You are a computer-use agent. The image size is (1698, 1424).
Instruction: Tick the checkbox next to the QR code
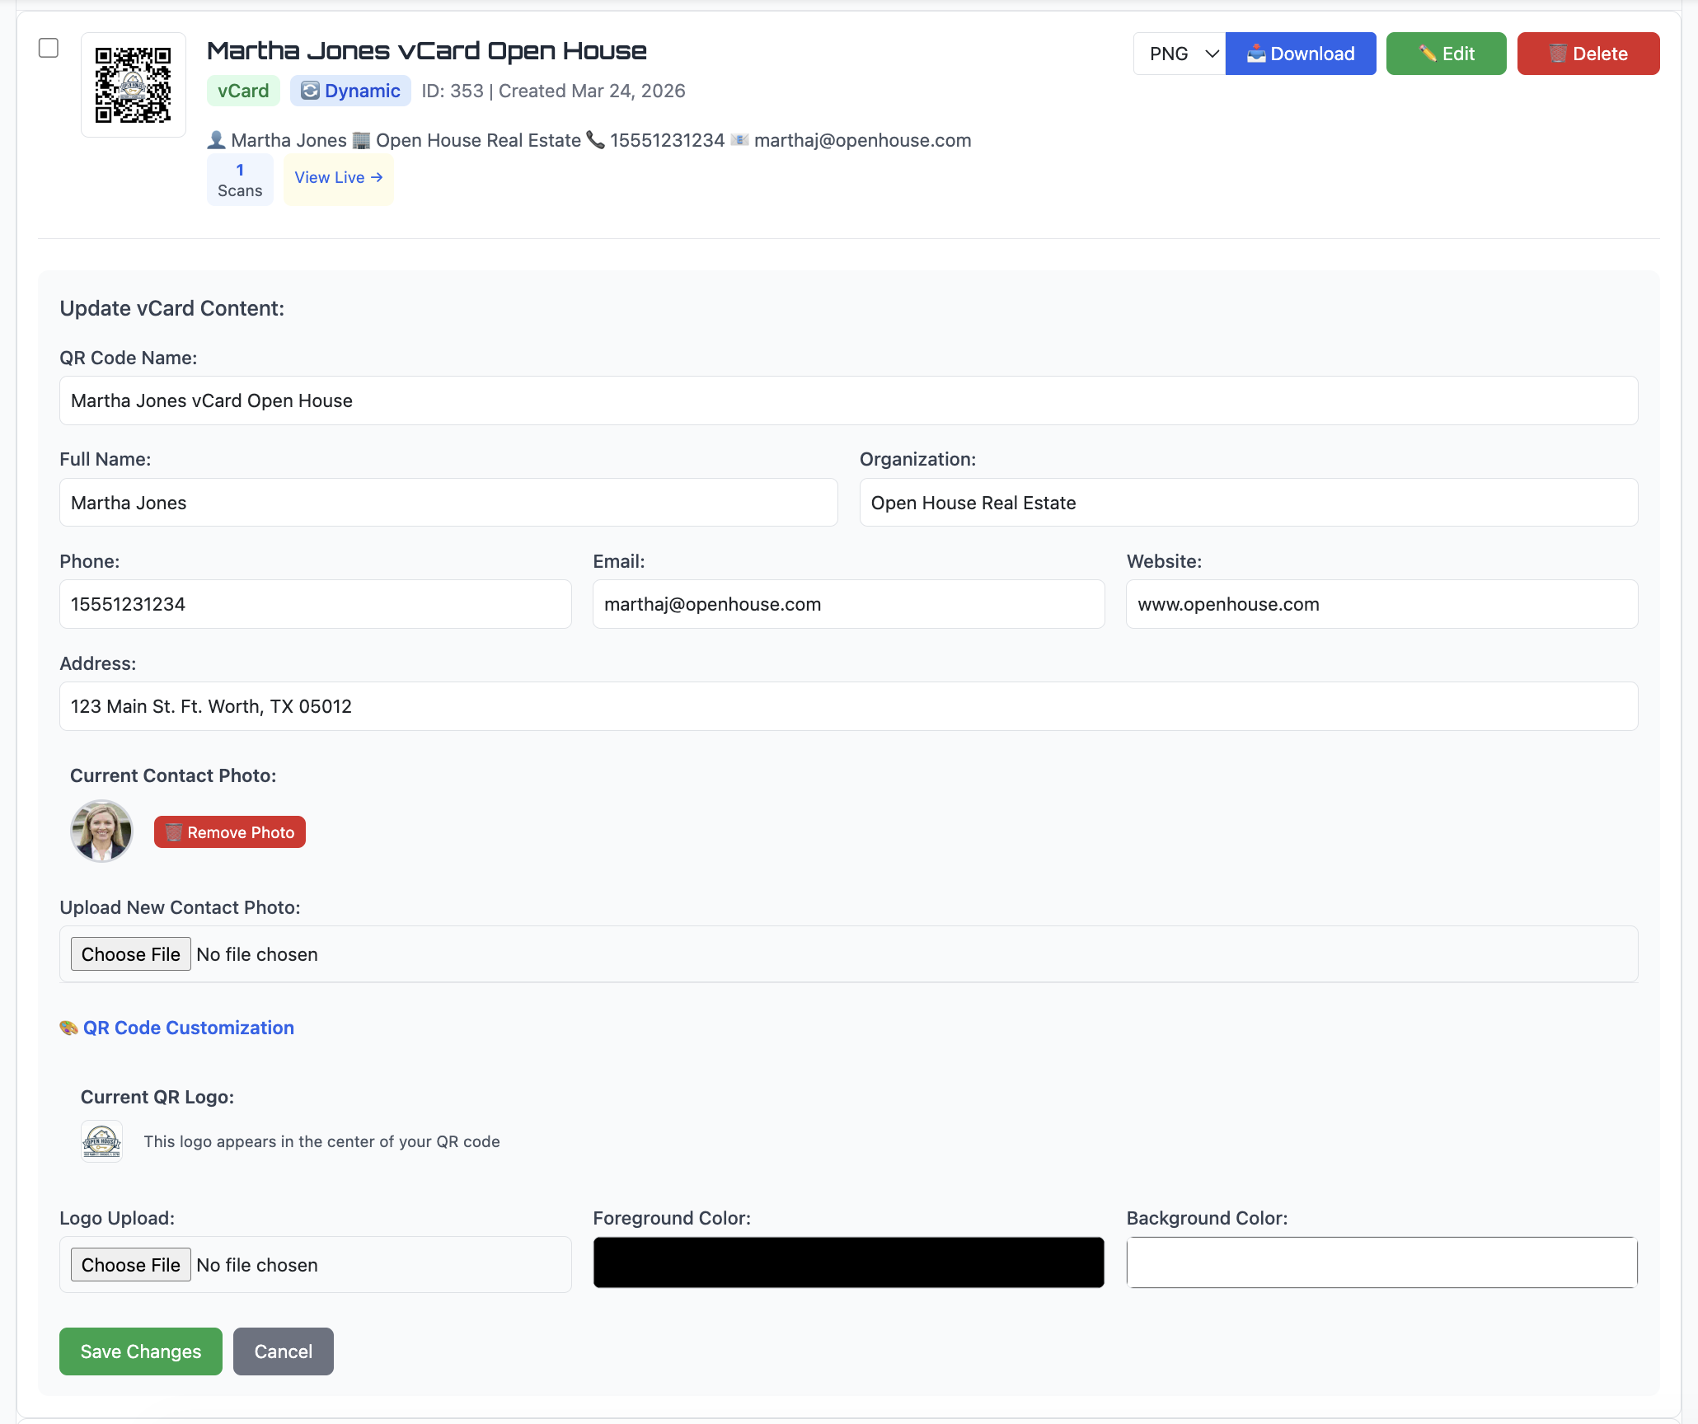pos(49,48)
